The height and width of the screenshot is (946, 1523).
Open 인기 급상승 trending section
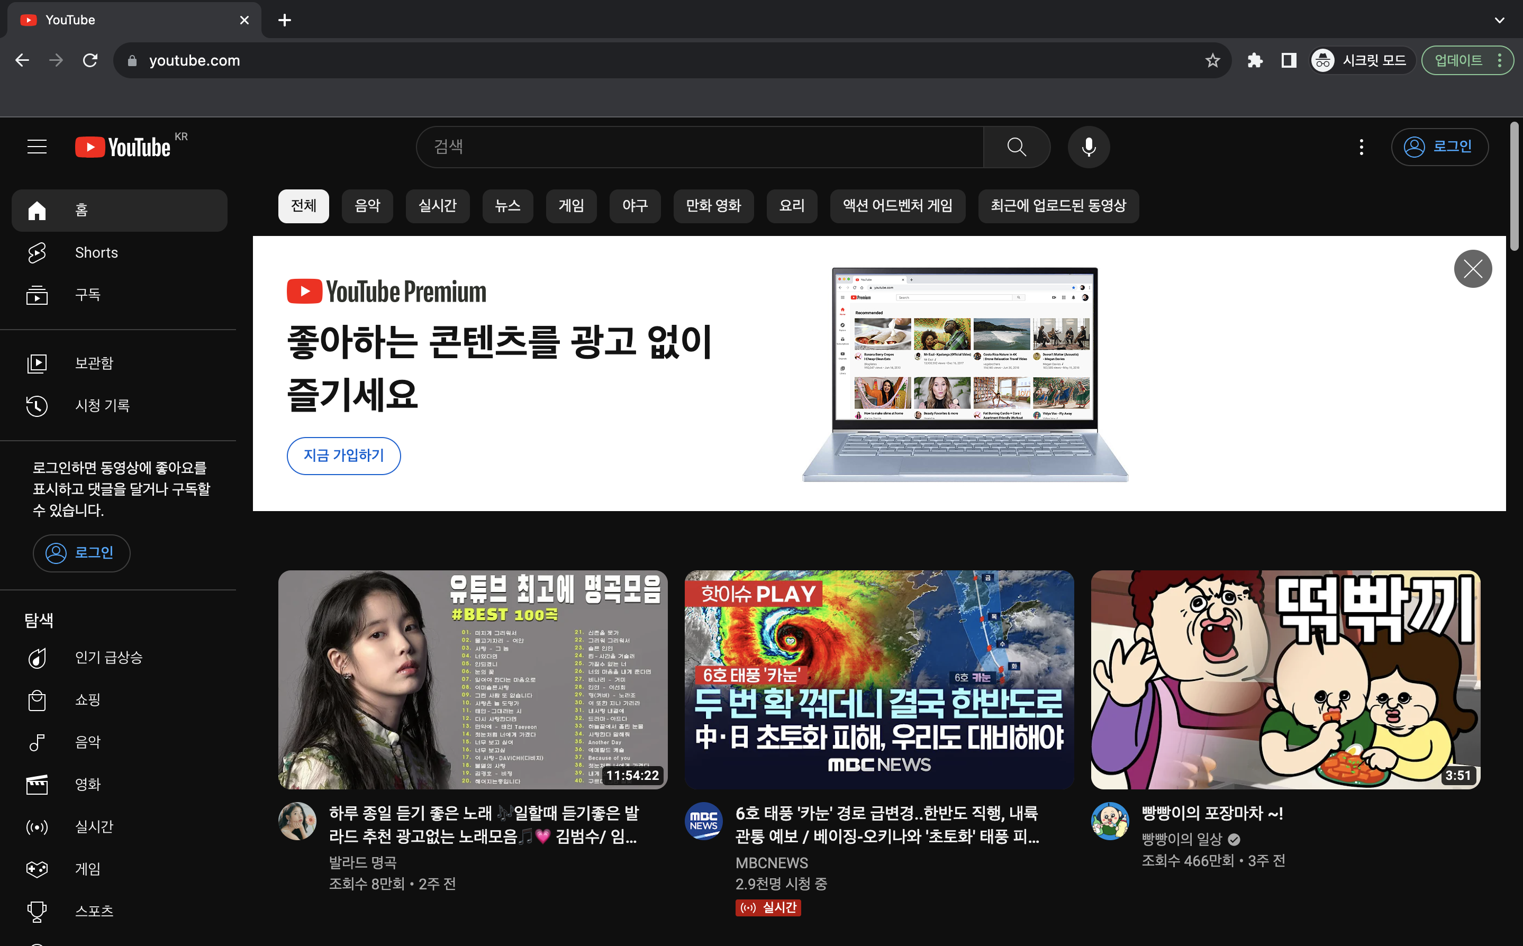point(108,658)
